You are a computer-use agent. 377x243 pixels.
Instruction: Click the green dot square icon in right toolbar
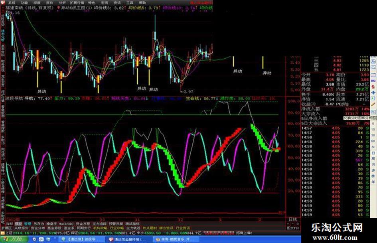tap(373, 99)
